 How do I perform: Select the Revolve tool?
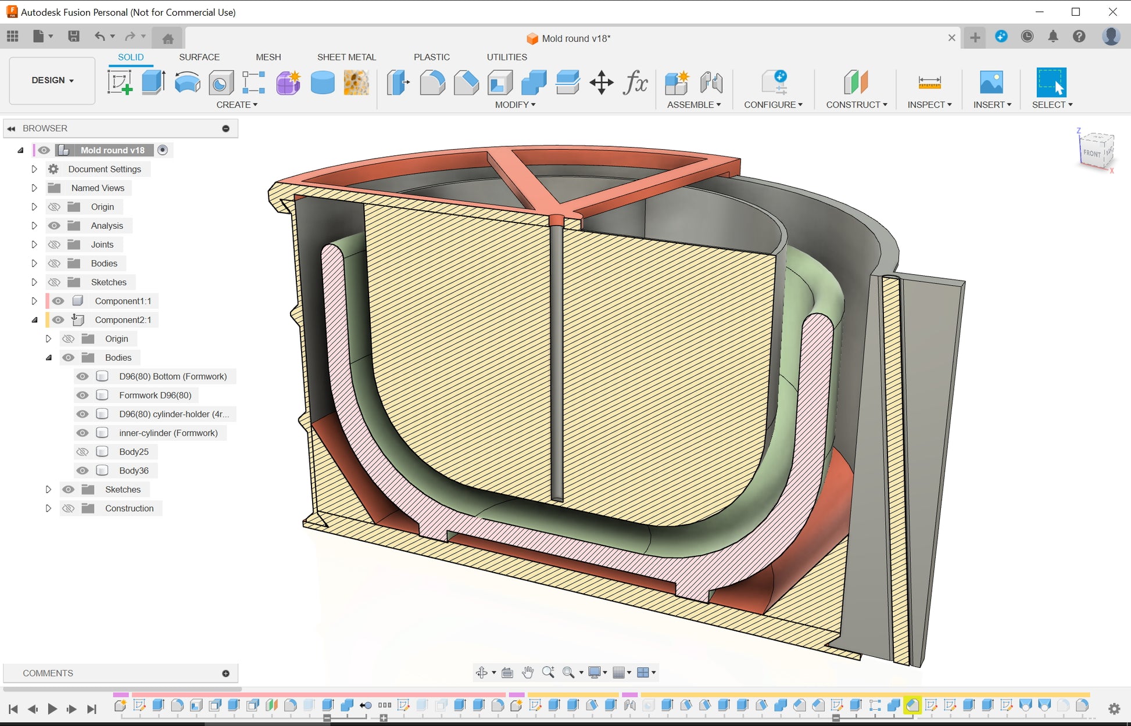pos(187,82)
